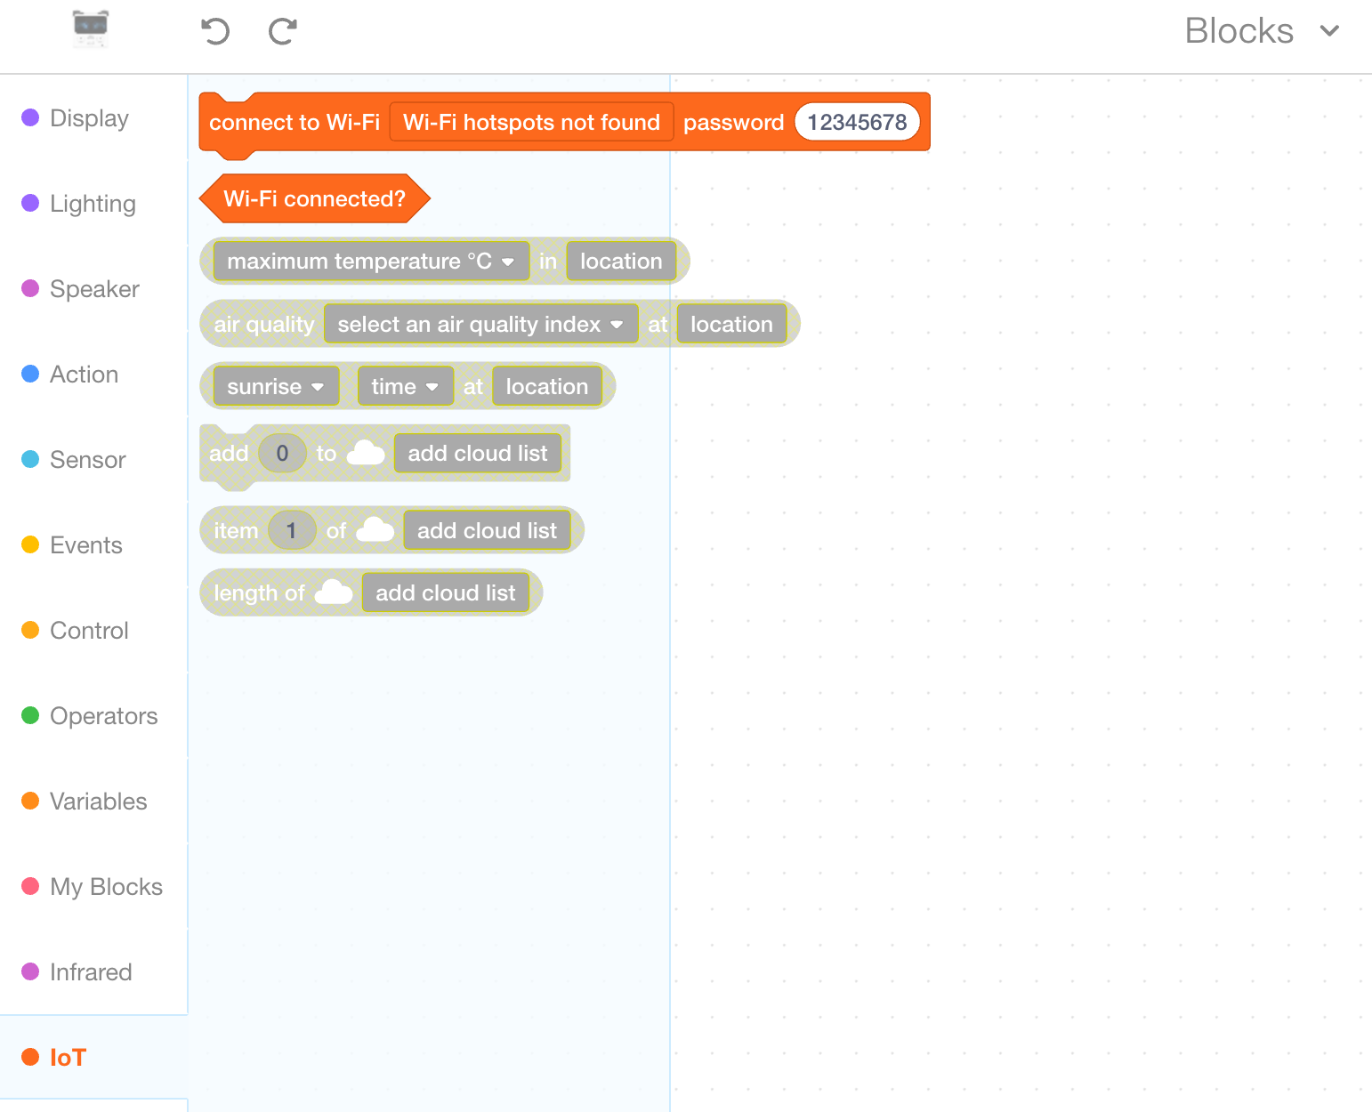Viewport: 1372px width, 1112px height.
Task: Click the 0 value in add block
Action: (282, 454)
